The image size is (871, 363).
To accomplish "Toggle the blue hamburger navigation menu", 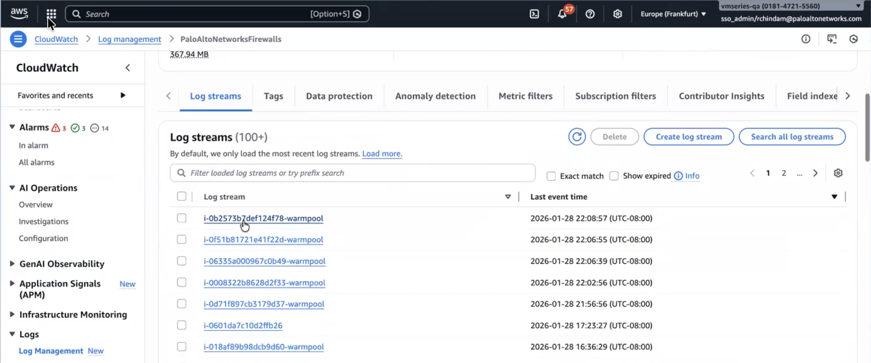I will (x=18, y=39).
